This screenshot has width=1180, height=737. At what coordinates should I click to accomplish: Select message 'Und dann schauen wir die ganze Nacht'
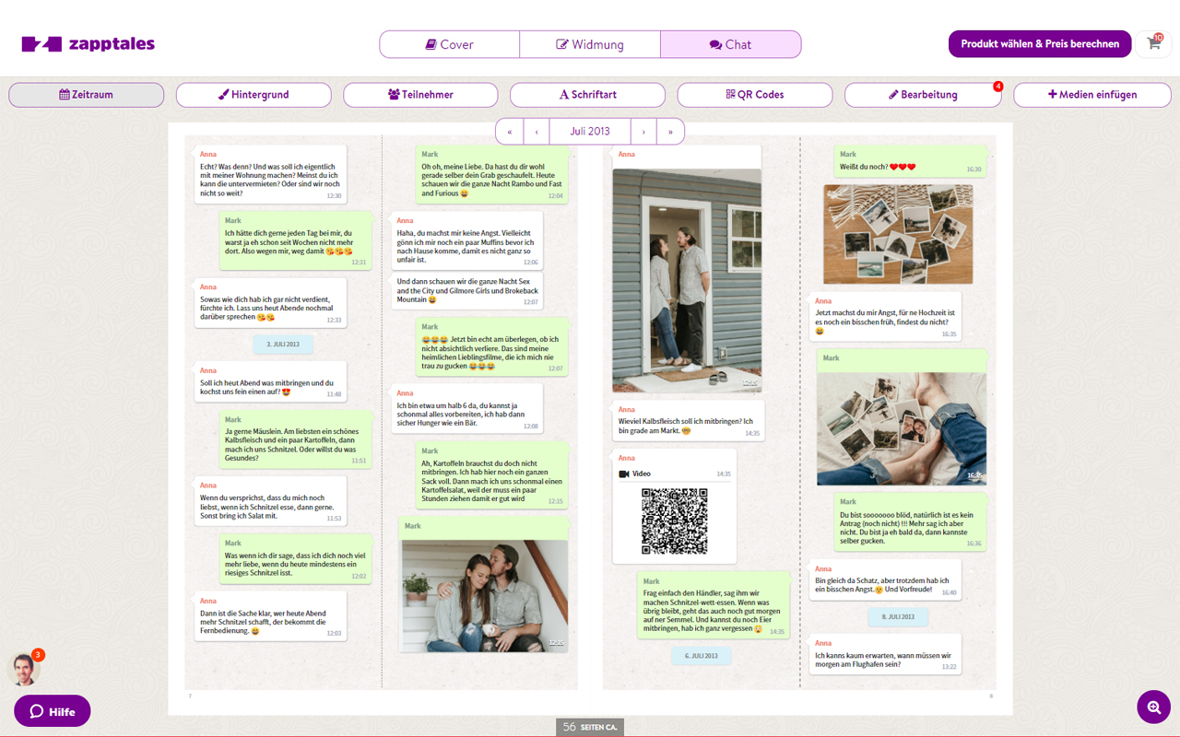467,291
